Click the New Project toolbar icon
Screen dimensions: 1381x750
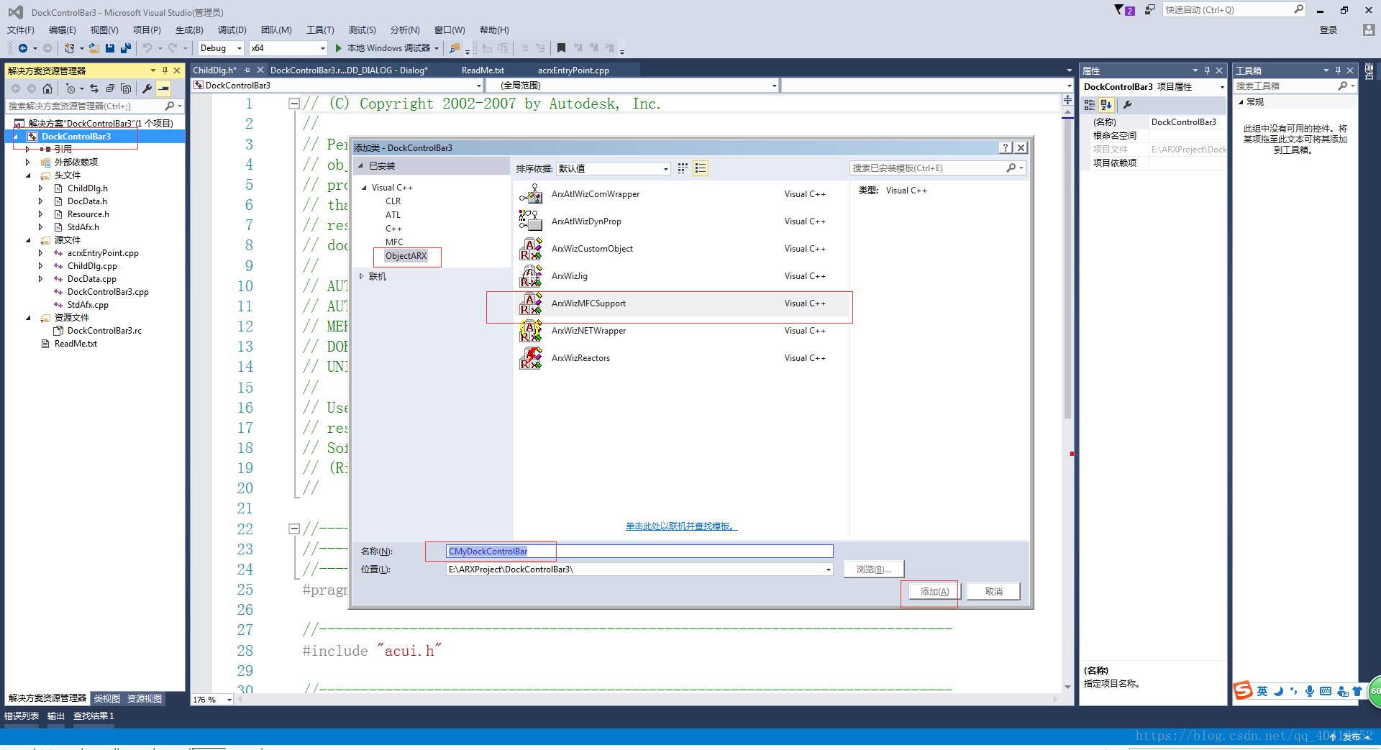(69, 48)
